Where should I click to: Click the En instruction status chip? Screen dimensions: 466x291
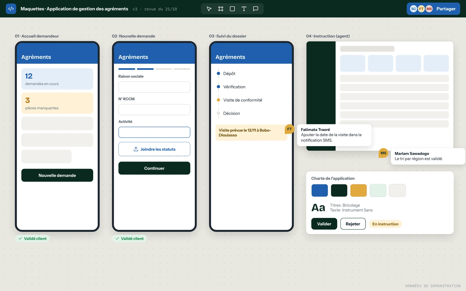pyautogui.click(x=385, y=224)
